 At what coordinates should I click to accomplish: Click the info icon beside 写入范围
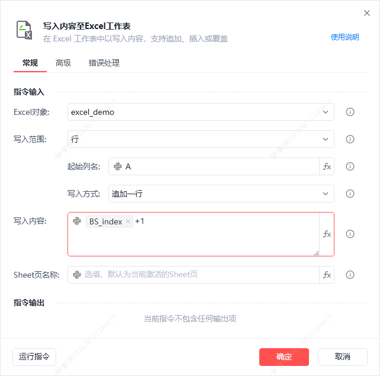tap(350, 139)
